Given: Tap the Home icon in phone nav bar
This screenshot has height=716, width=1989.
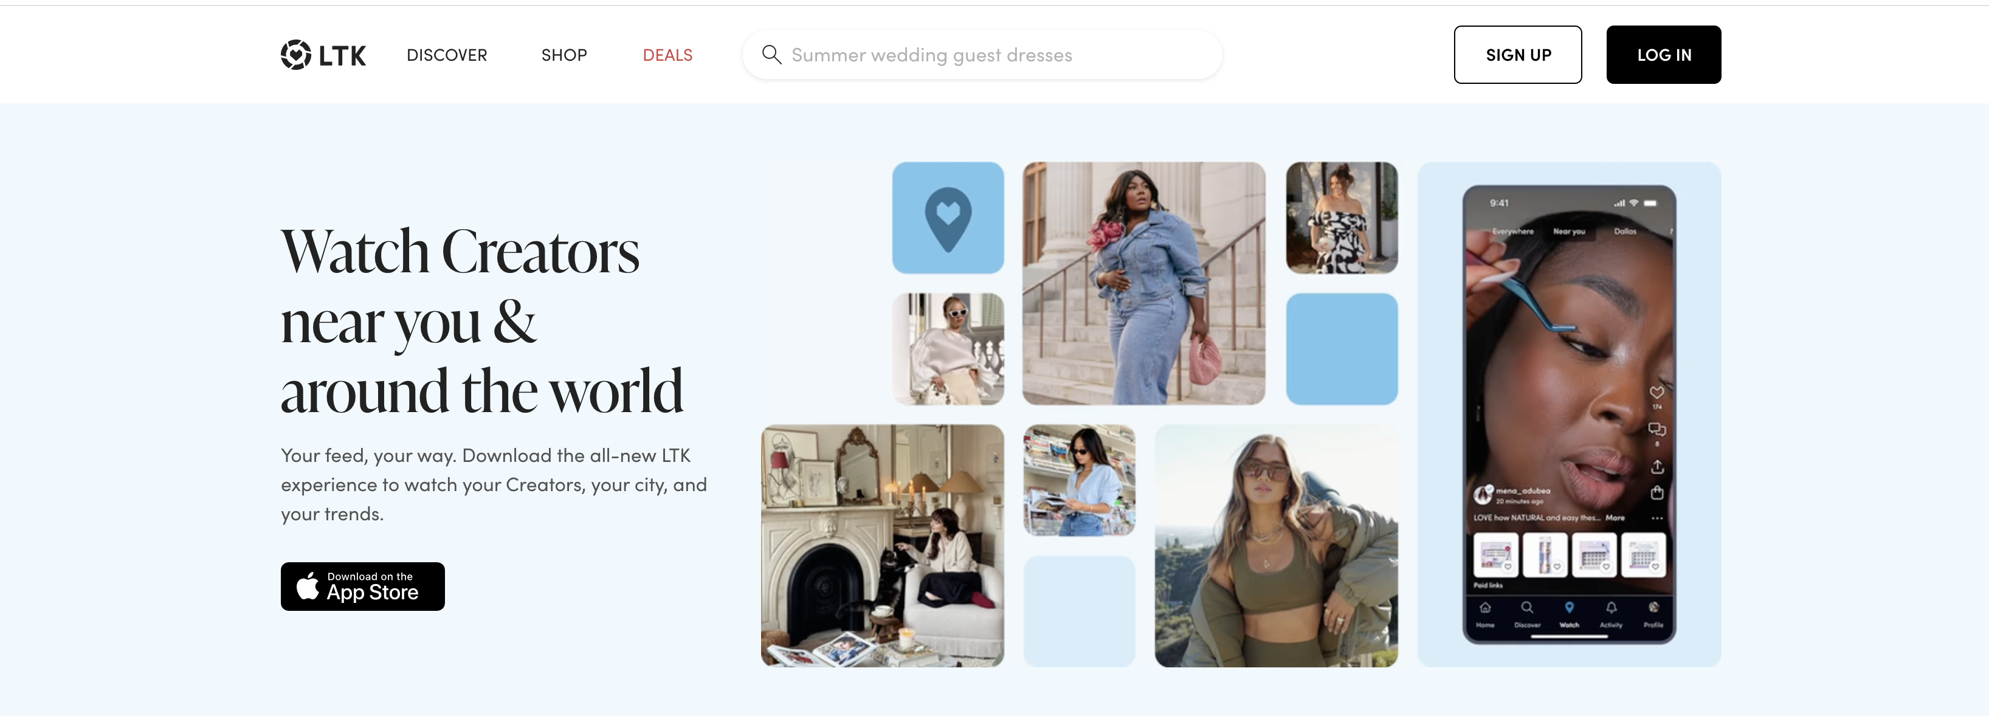Looking at the screenshot, I should coord(1485,608).
